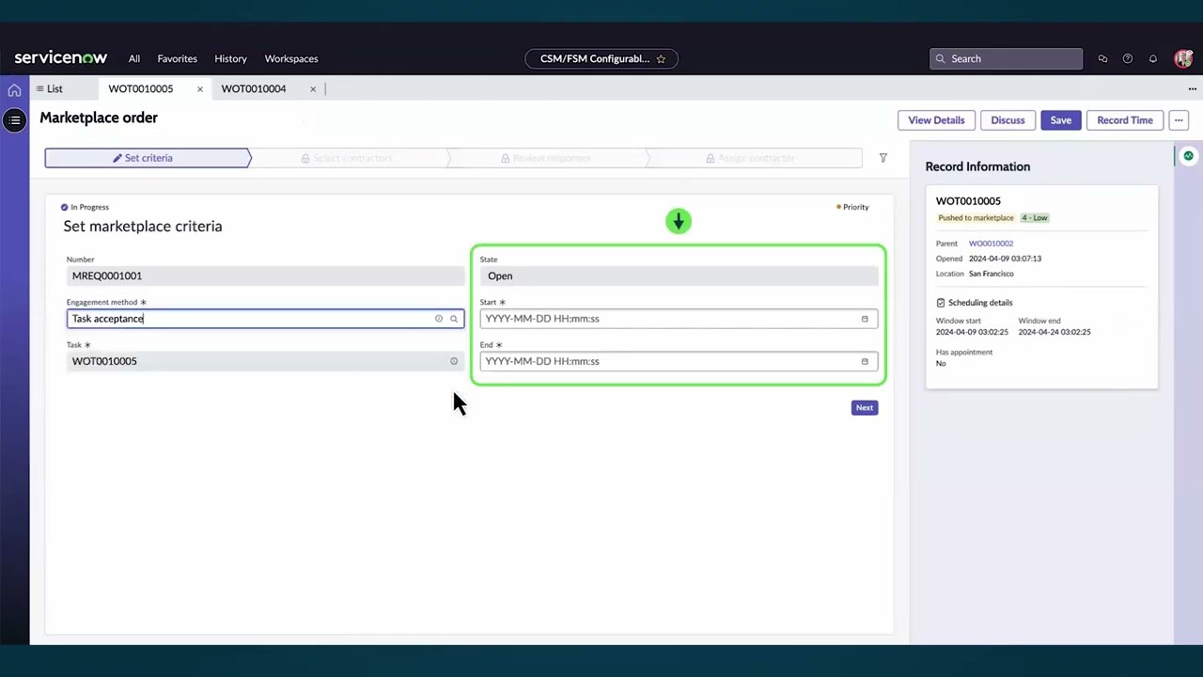Click the filter funnel icon beside the stages
The width and height of the screenshot is (1203, 677).
coord(883,158)
